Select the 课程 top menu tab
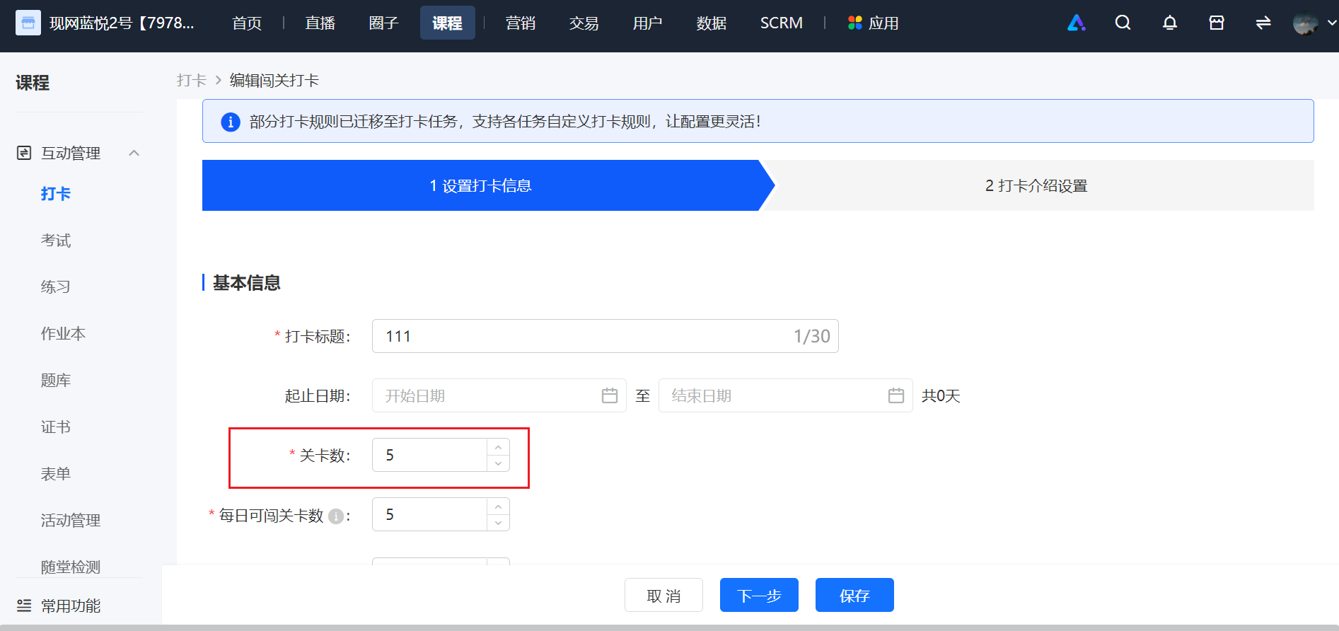 tap(447, 23)
